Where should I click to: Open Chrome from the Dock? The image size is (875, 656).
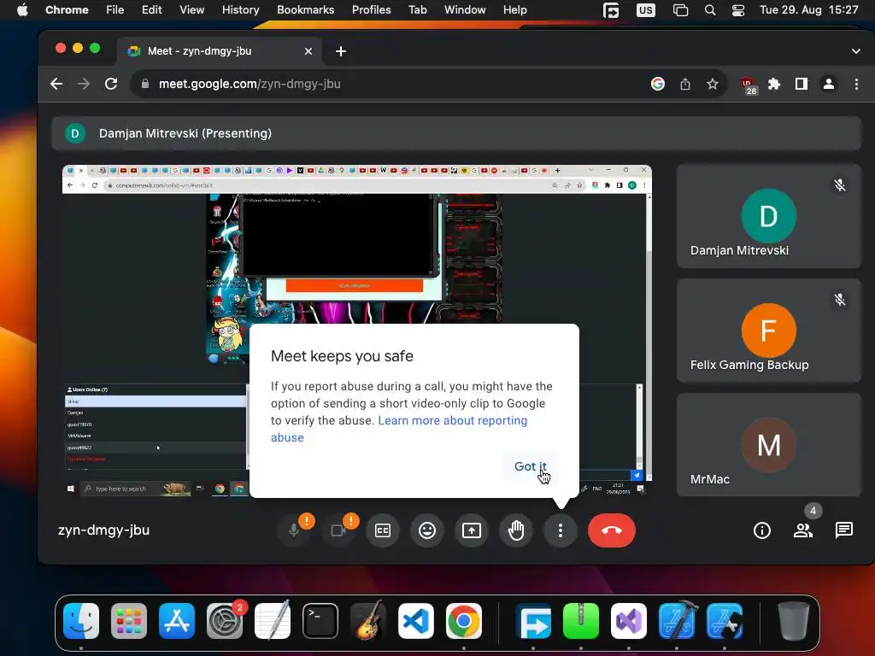tap(464, 620)
